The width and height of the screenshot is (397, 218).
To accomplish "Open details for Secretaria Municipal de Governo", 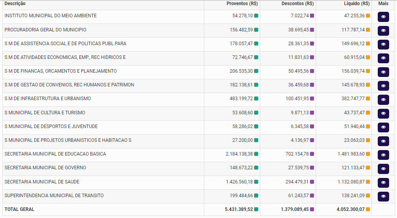I will point(383,169).
